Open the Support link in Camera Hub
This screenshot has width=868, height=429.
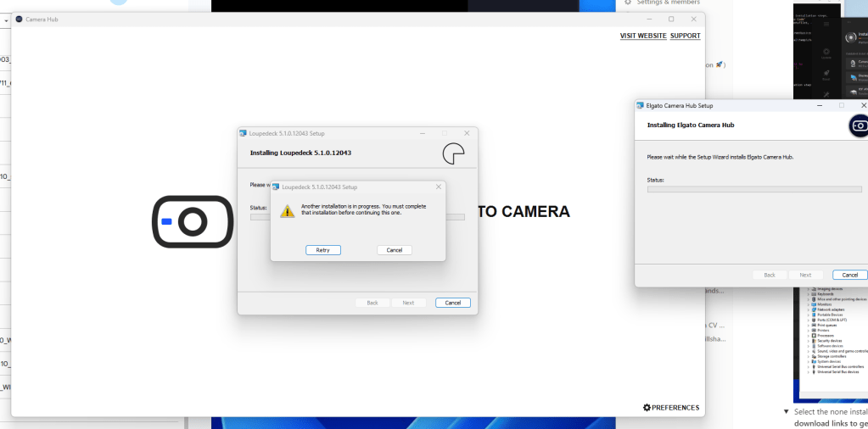point(686,36)
